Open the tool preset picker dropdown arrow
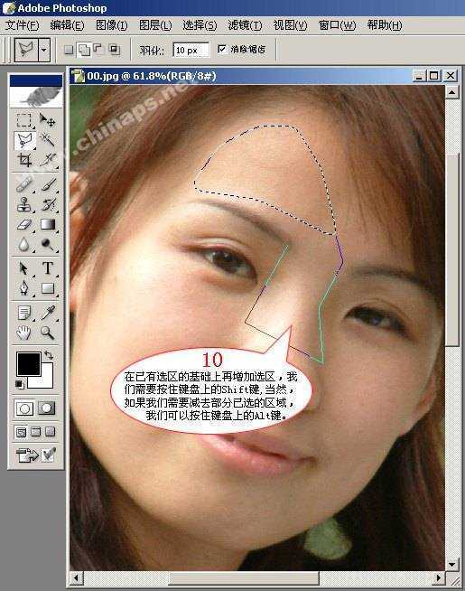The image size is (465, 591). pyautogui.click(x=44, y=50)
